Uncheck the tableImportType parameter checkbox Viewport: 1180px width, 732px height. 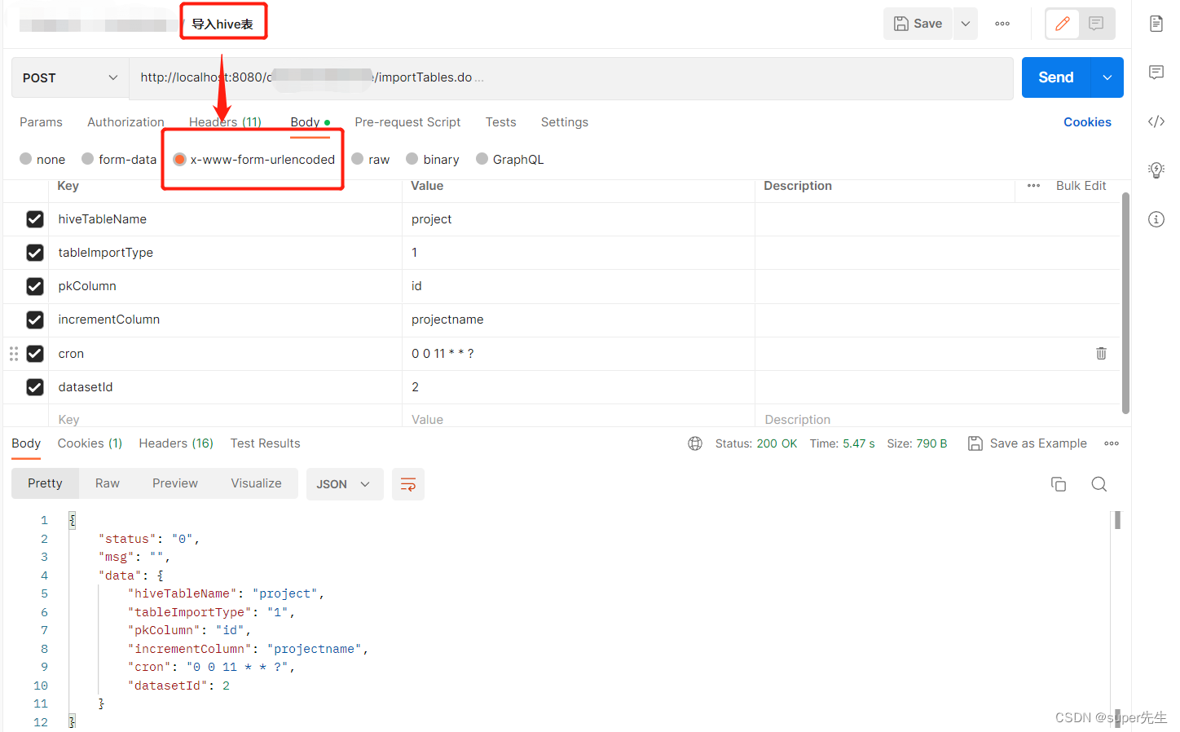34,253
